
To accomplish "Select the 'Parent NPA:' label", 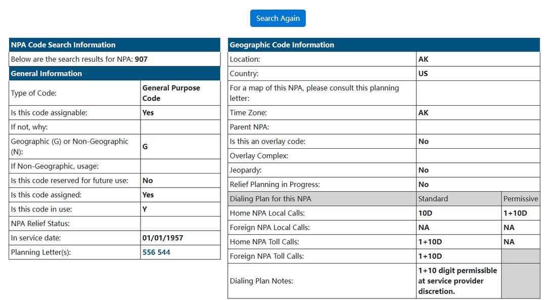I will click(x=249, y=127).
